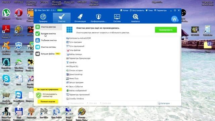Click the Adobe Reader XI desktop icon
Viewport: 215px width, 121px height.
6,32
